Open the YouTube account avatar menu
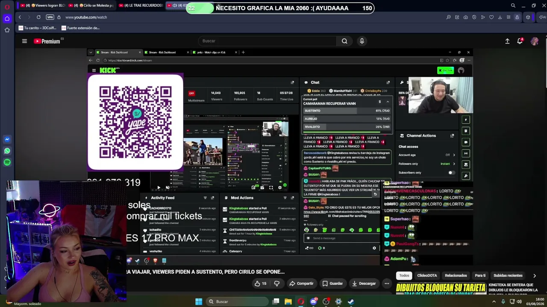 [x=535, y=41]
